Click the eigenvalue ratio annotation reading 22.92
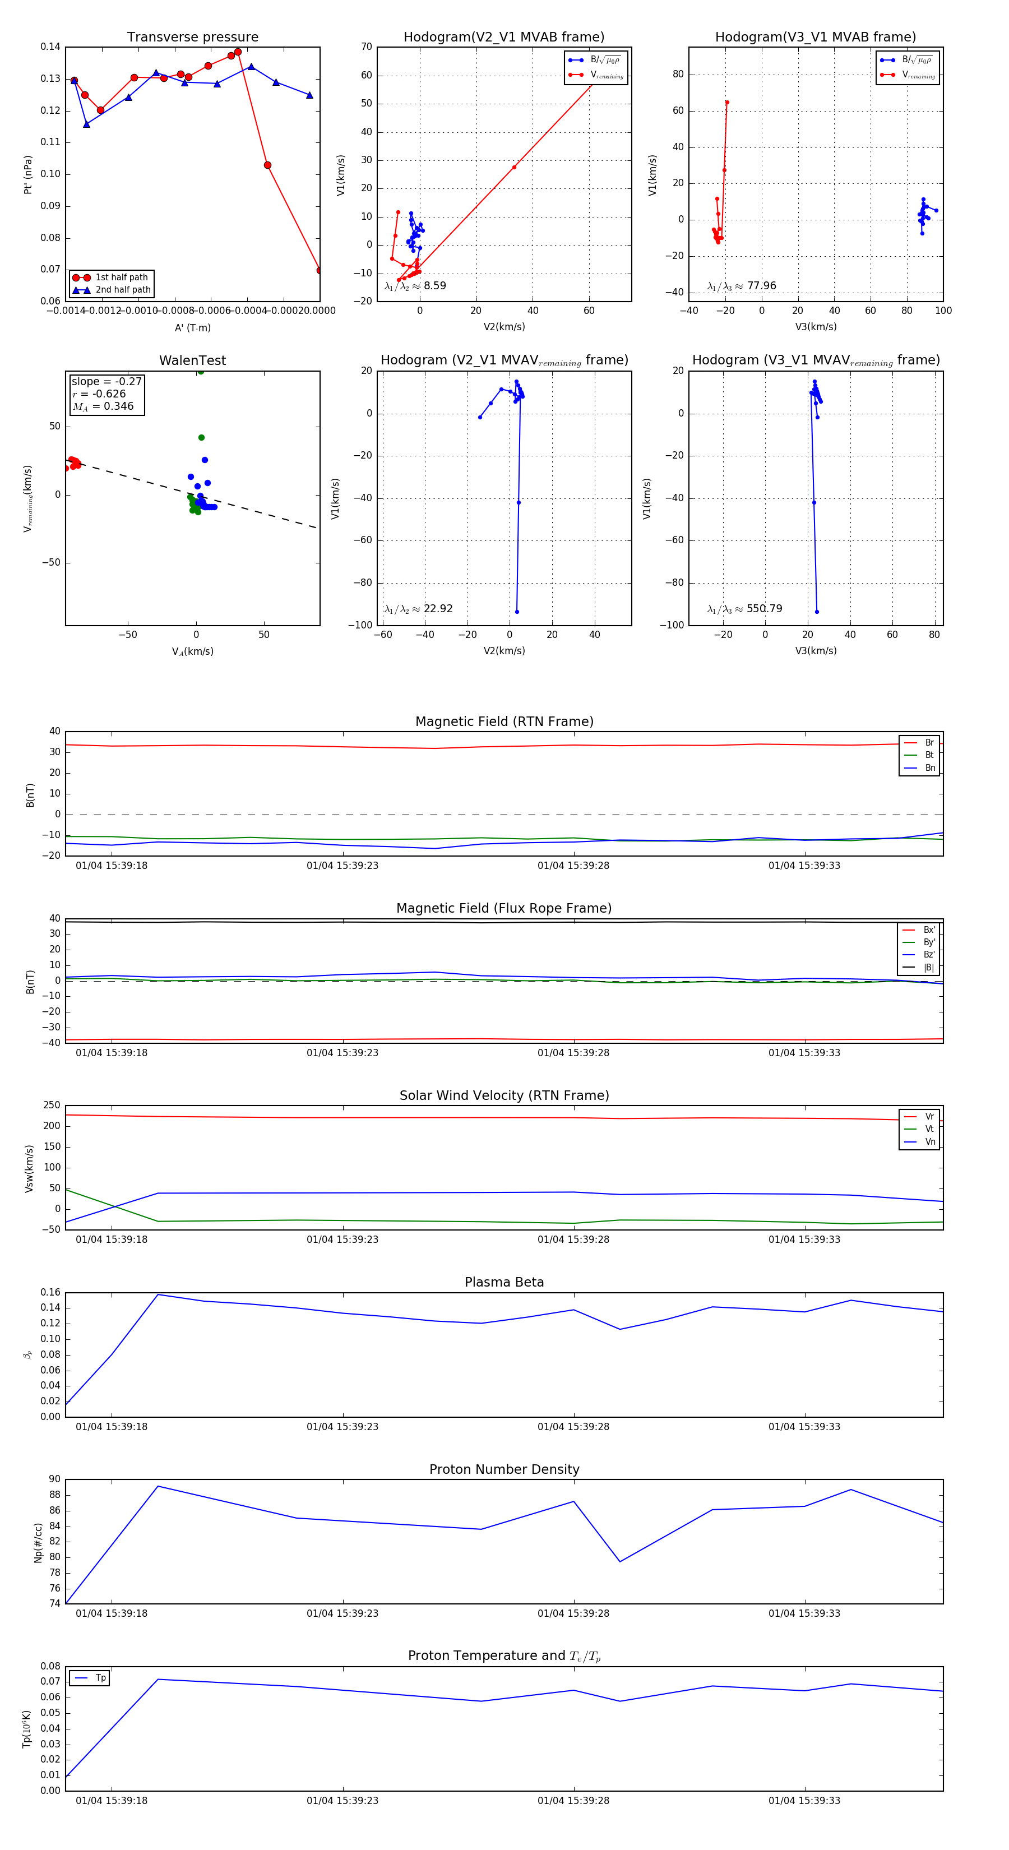Image resolution: width=1009 pixels, height=1850 pixels. (x=418, y=609)
